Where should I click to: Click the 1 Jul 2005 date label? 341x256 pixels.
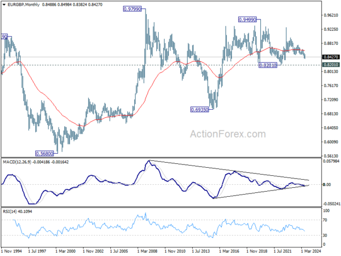coord(119,251)
